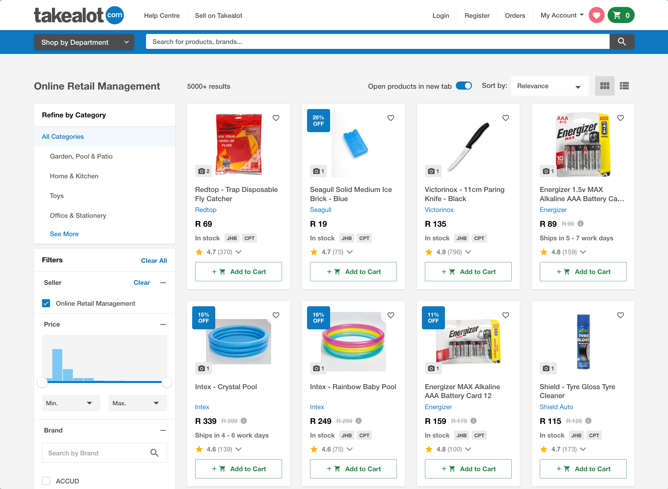Click the search magnifier button
Image resolution: width=668 pixels, height=489 pixels.
(622, 42)
